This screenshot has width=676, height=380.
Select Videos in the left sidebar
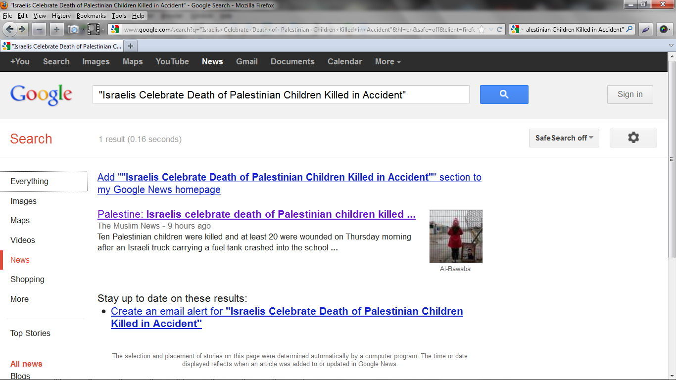point(23,240)
